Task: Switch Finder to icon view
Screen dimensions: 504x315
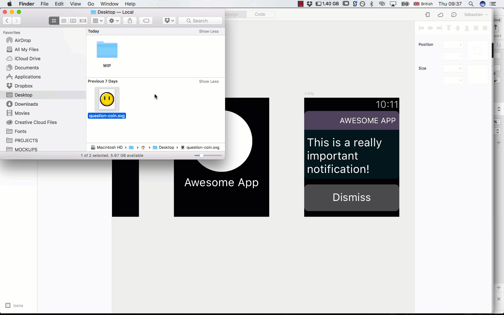Action: 54,21
